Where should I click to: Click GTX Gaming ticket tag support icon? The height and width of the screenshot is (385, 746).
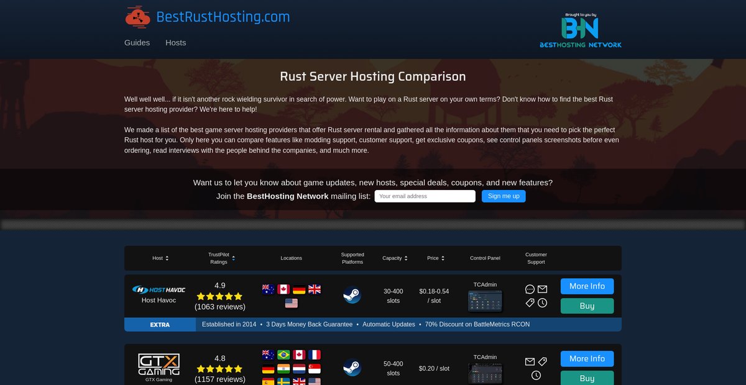542,361
